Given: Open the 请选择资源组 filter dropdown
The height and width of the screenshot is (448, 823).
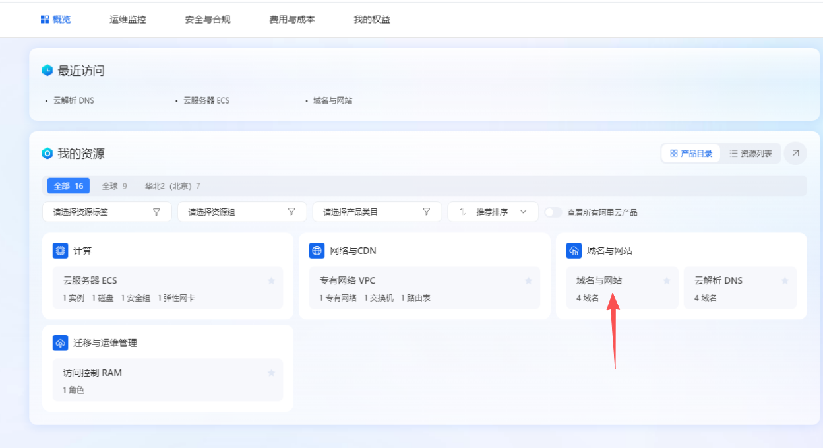Looking at the screenshot, I should point(241,212).
